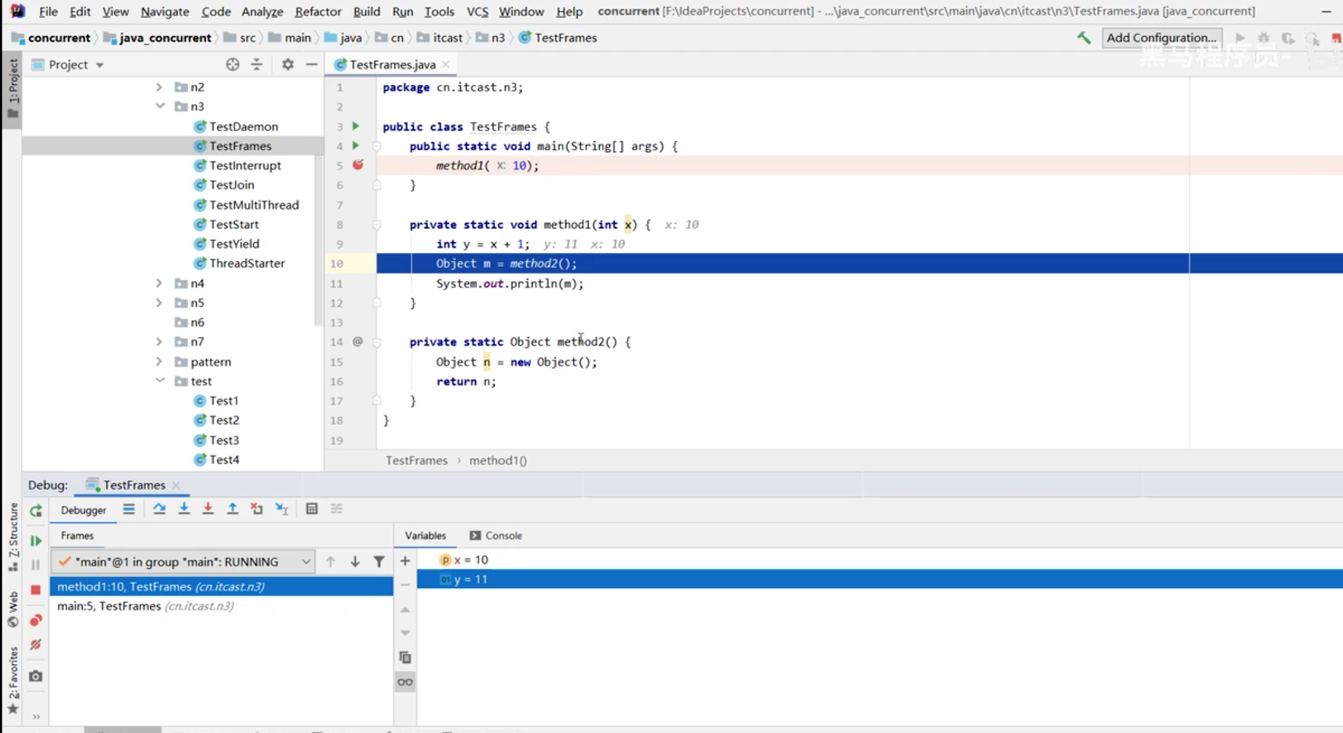Click the Step Over debugger icon

159,509
